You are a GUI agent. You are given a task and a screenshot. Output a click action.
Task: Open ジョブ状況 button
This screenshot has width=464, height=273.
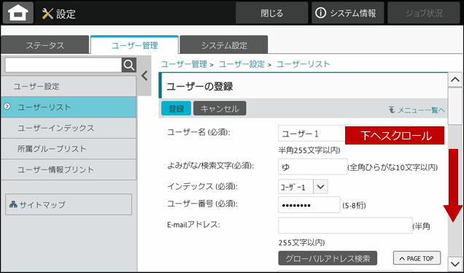424,13
